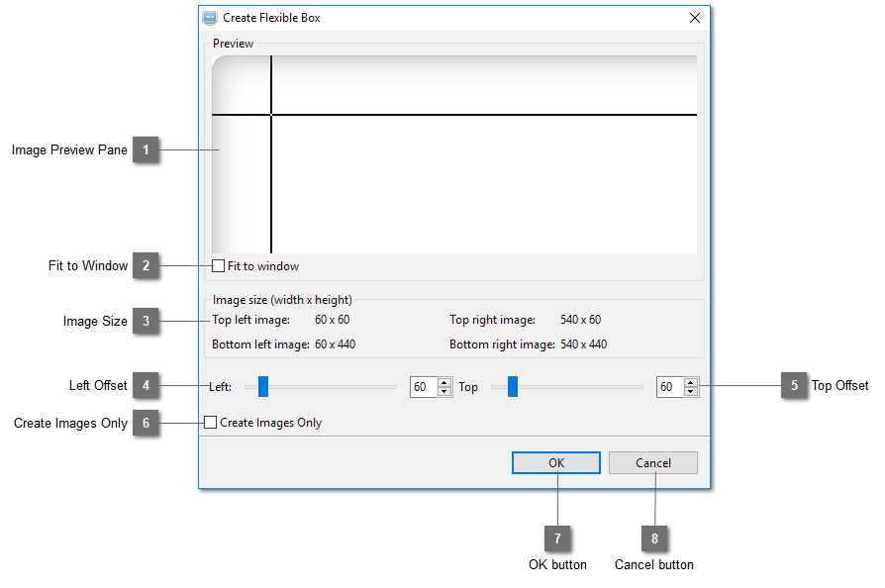Click the Left offset slider thumb

(263, 386)
